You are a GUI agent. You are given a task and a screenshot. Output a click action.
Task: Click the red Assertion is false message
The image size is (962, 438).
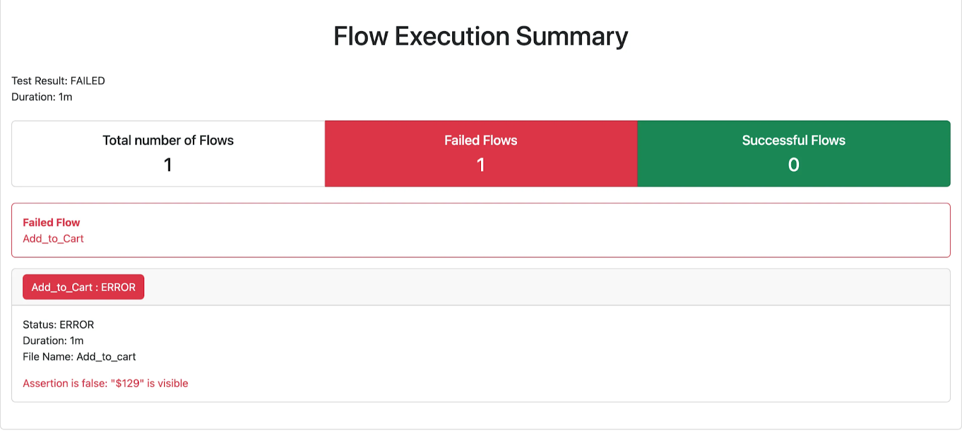105,383
